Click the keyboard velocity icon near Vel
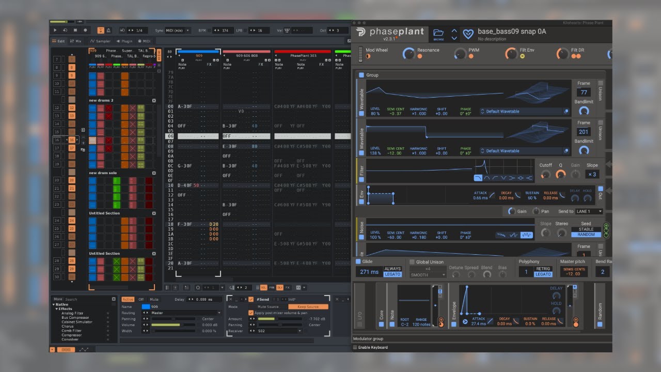661x372 pixels. [x=287, y=30]
